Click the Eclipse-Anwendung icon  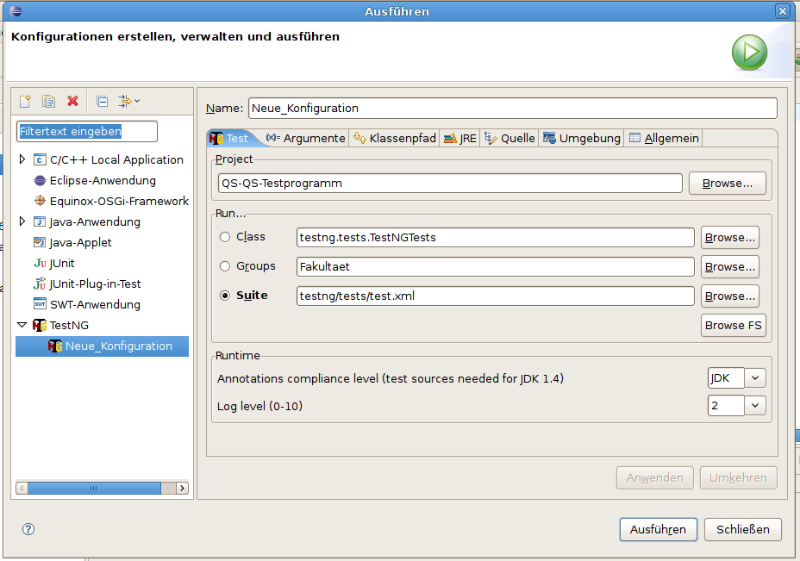click(x=40, y=181)
